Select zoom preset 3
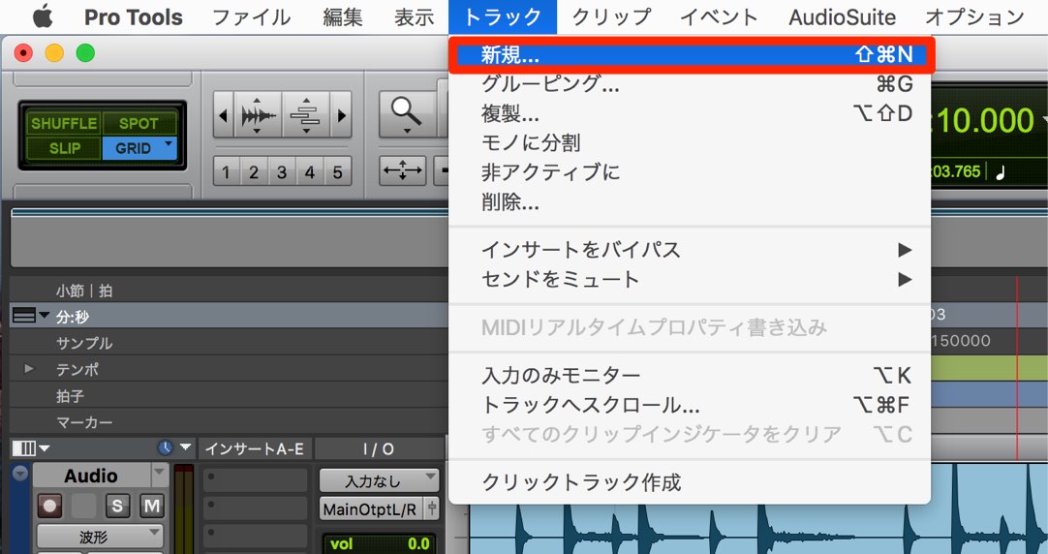Image resolution: width=1048 pixels, height=554 pixels. click(282, 172)
